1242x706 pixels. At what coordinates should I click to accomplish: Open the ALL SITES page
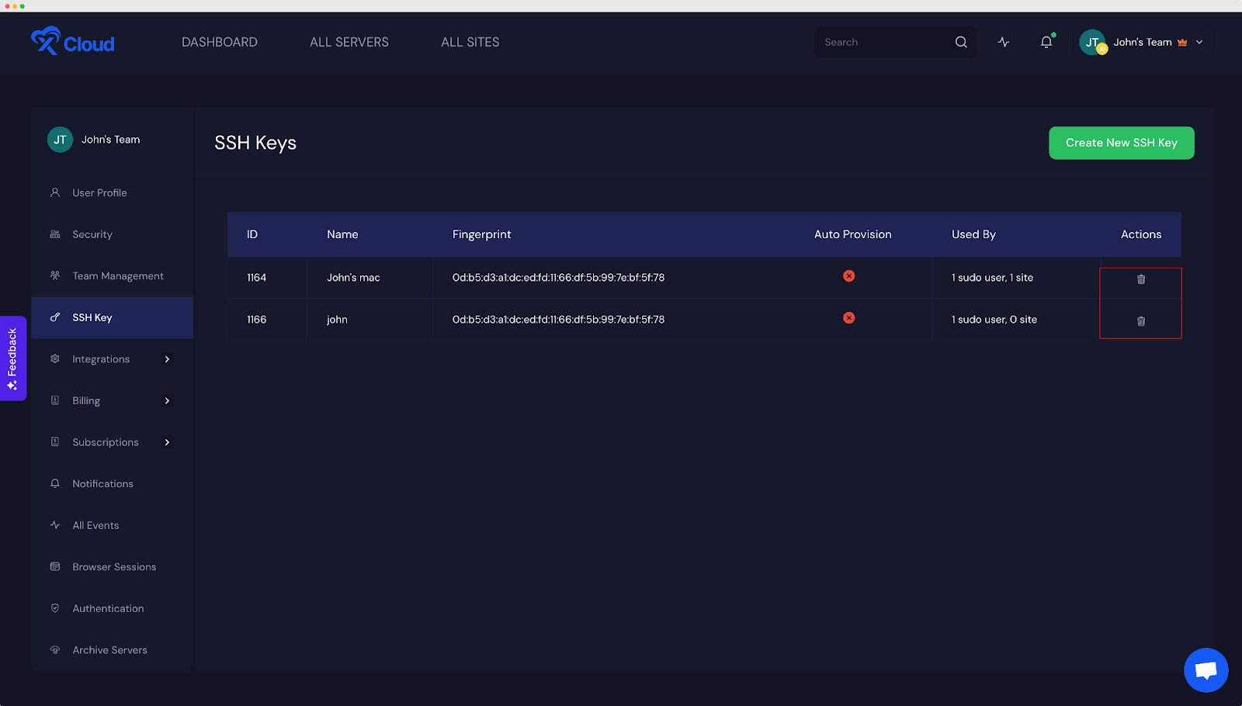470,42
